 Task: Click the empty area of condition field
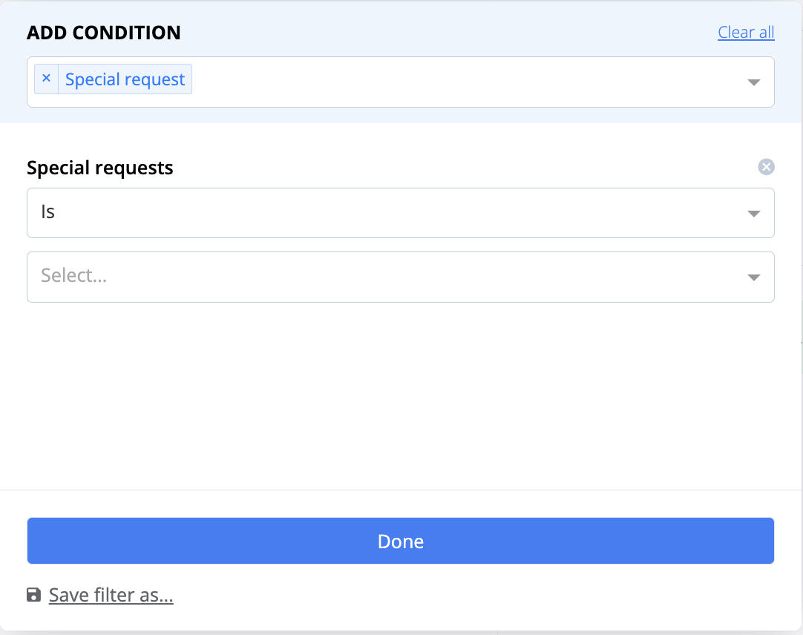click(461, 82)
